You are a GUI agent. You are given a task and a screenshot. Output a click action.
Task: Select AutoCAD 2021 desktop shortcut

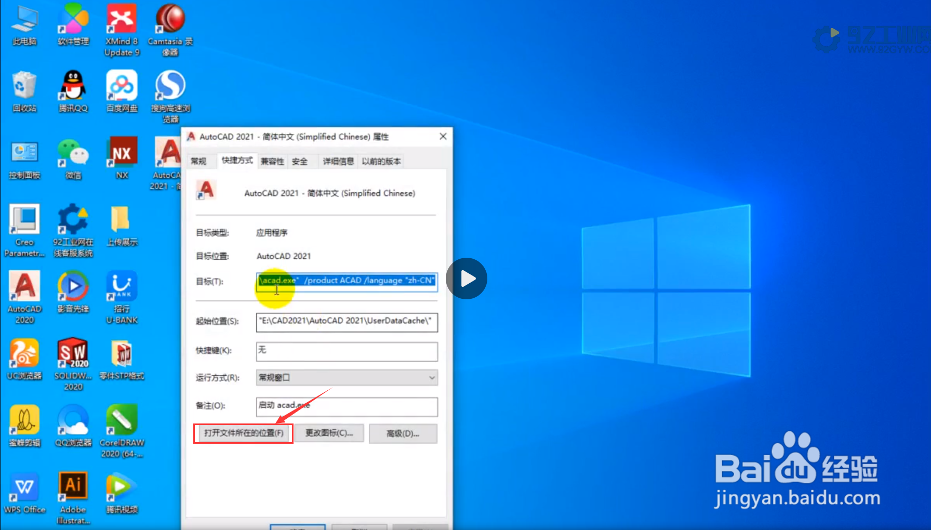(167, 164)
